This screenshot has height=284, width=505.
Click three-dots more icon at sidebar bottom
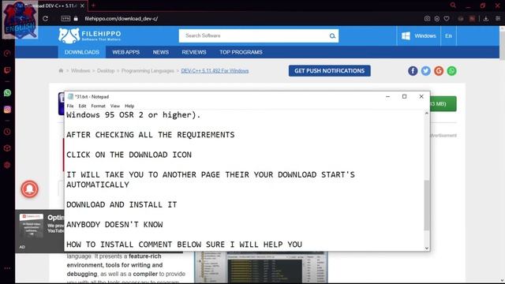(x=7, y=268)
